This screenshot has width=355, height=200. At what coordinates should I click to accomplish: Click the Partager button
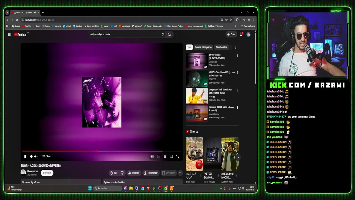click(134, 173)
